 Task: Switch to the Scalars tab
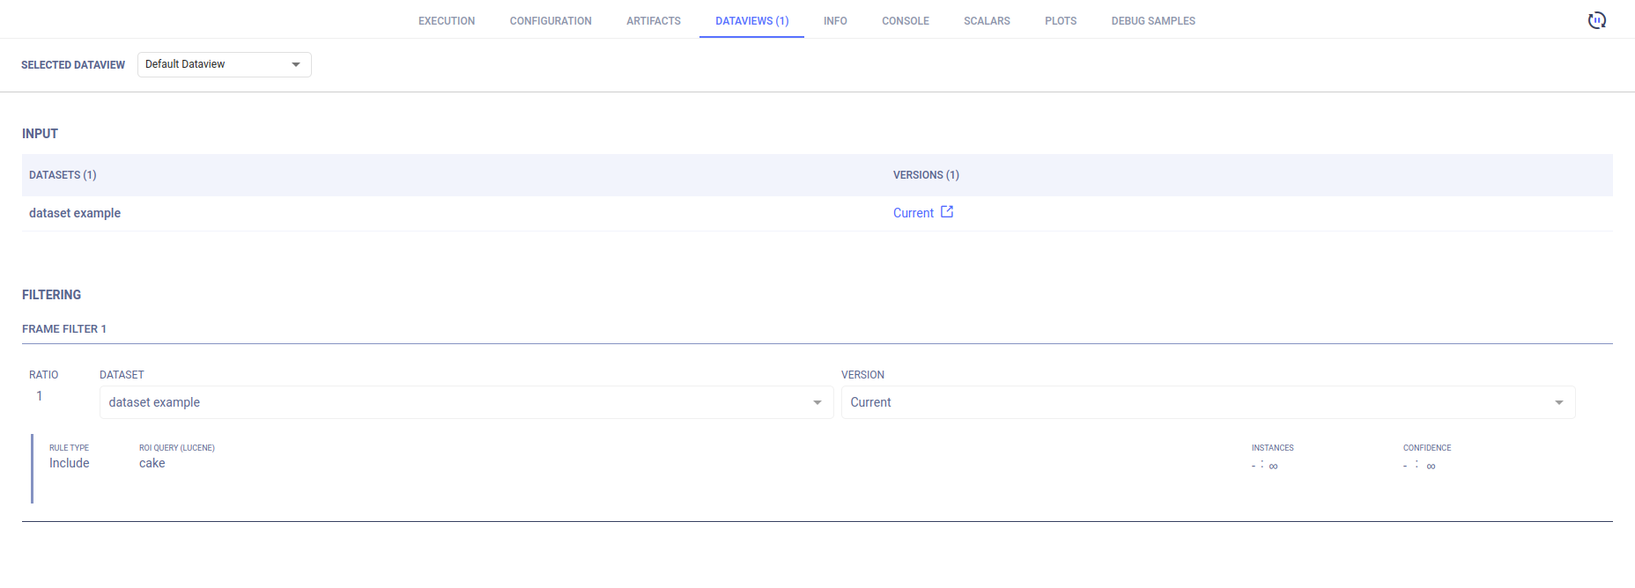[x=987, y=21]
